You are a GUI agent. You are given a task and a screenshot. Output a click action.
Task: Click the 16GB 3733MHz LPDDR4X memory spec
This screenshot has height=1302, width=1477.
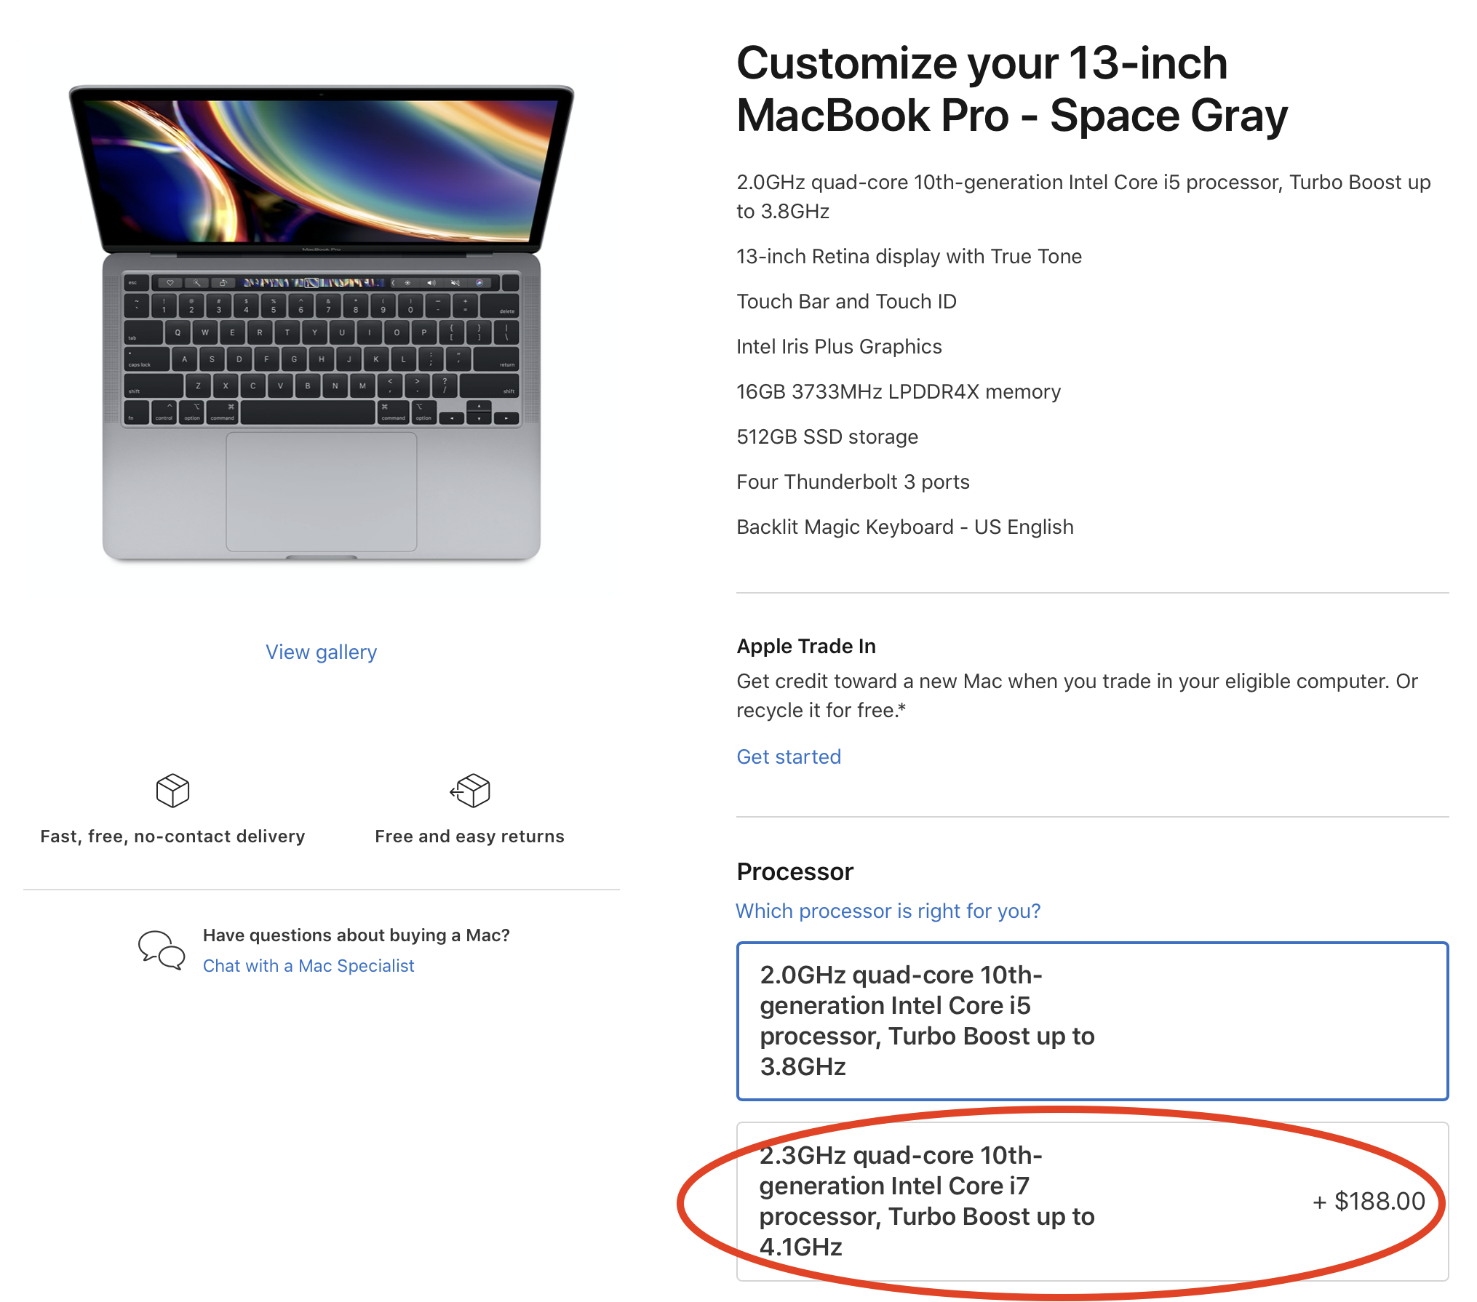click(898, 391)
